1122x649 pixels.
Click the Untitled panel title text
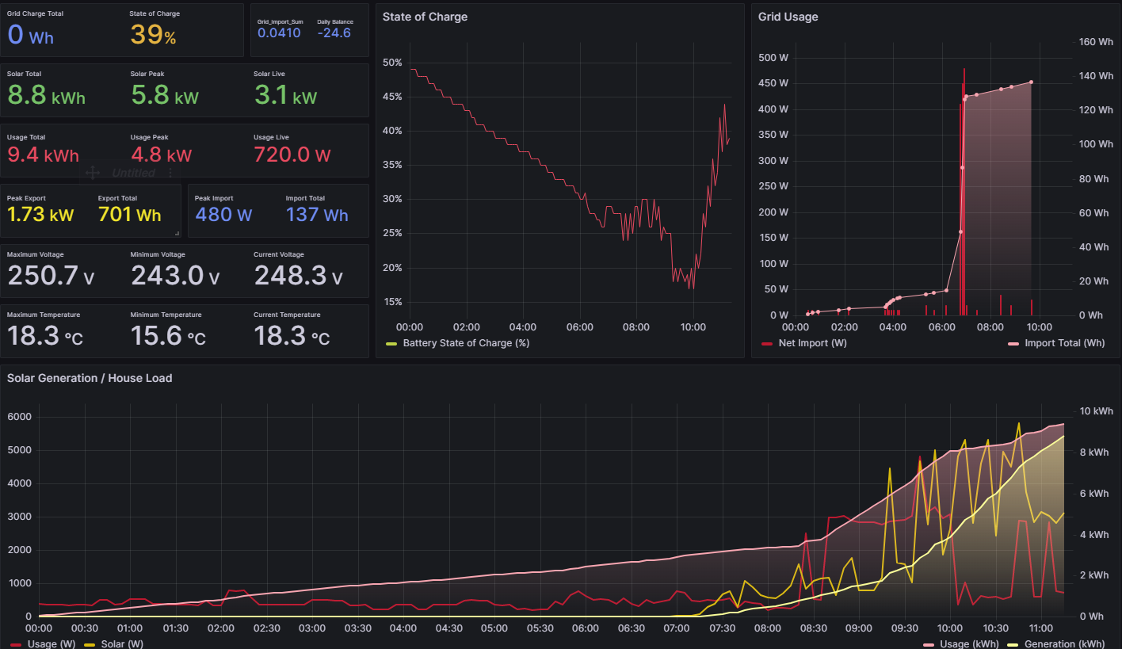coord(133,172)
